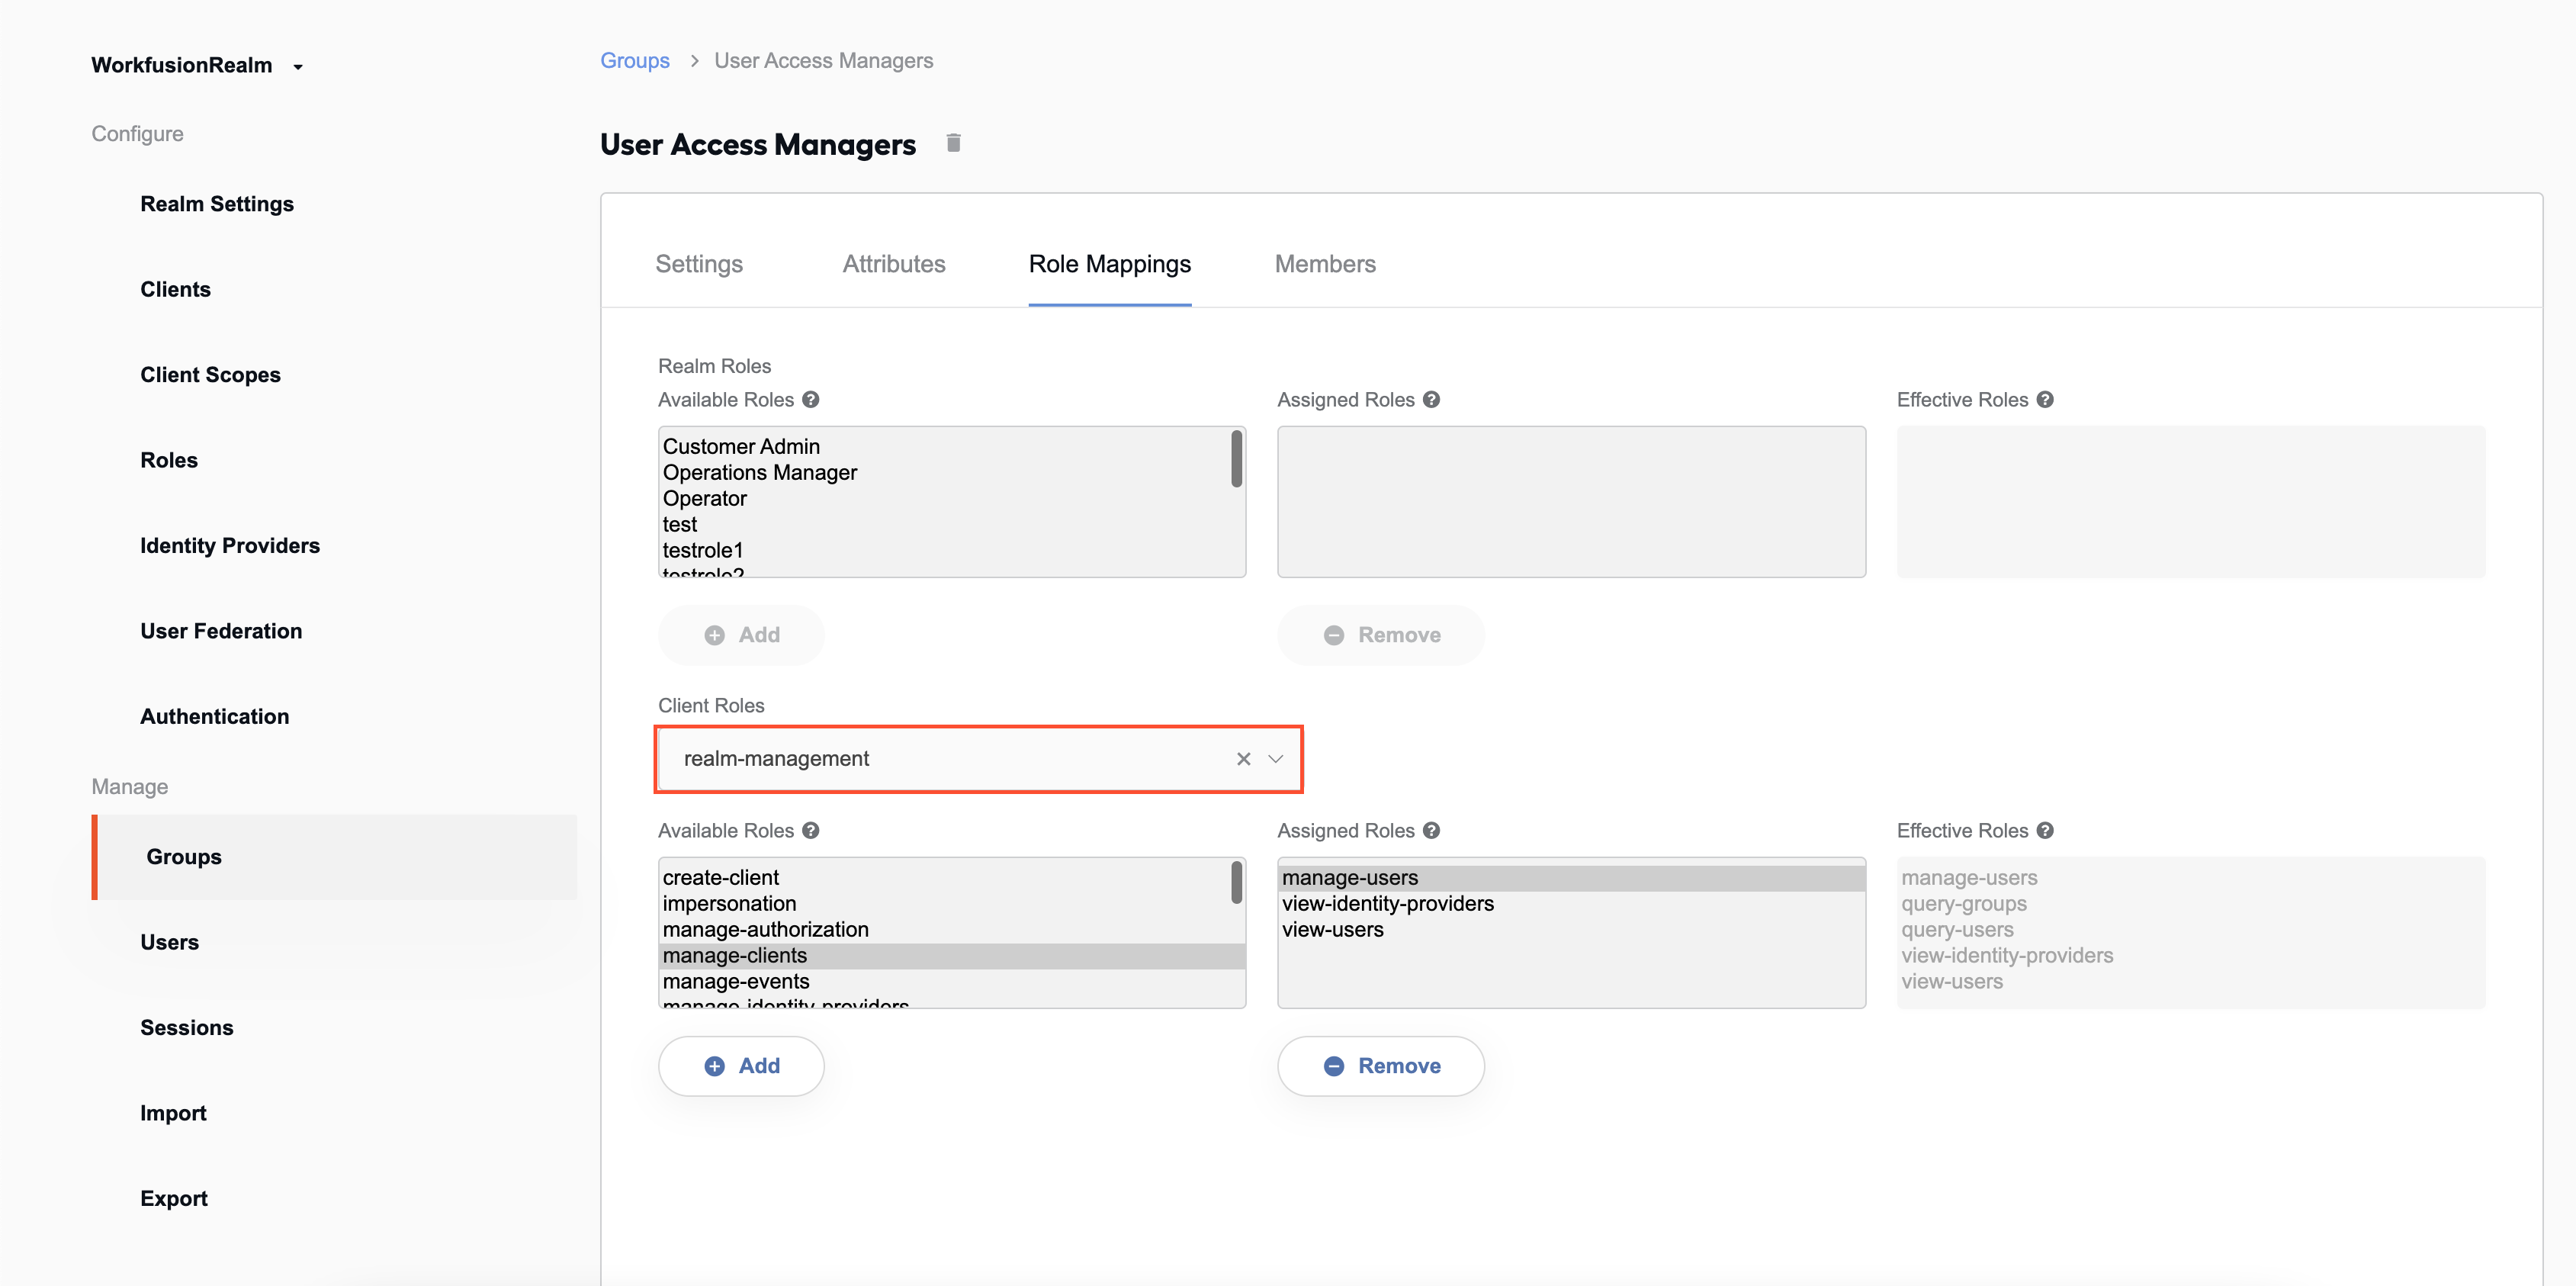
Task: Click the realm-management client roles field
Action: pyautogui.click(x=978, y=759)
